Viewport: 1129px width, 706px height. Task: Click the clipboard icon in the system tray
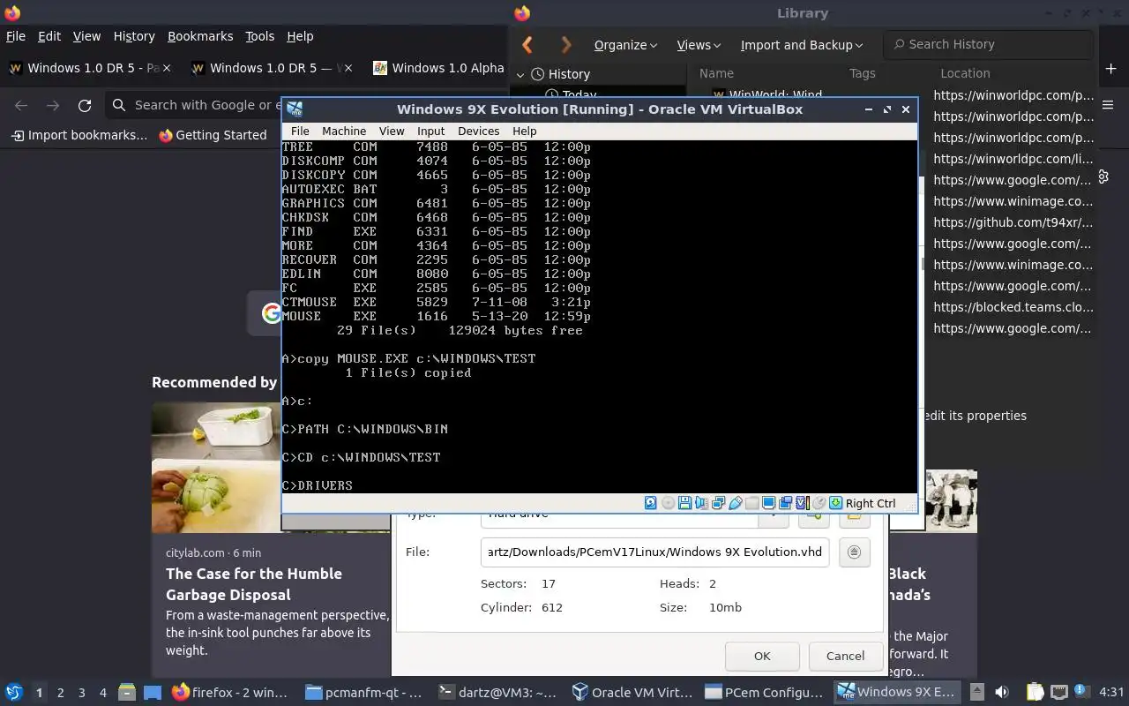1035,692
